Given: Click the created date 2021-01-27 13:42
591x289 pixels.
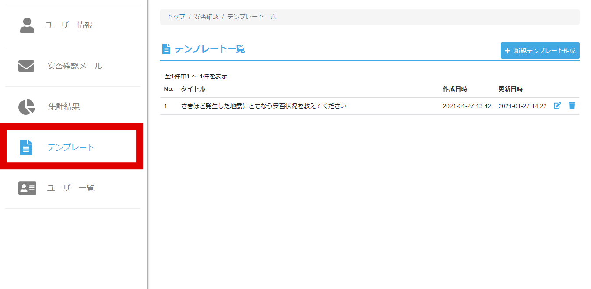Looking at the screenshot, I should [467, 106].
